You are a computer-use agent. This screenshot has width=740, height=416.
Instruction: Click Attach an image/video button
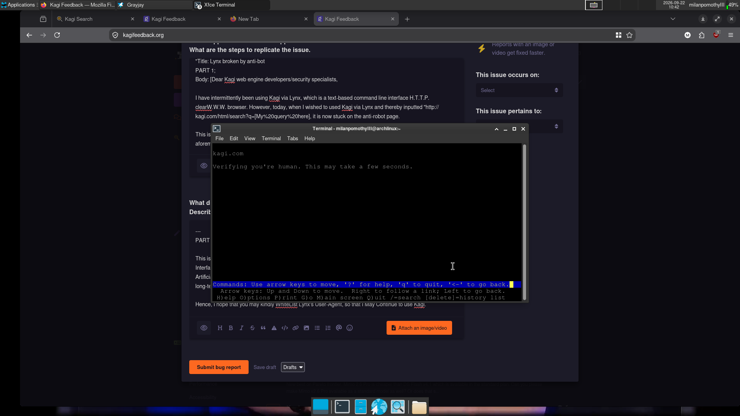pos(419,328)
